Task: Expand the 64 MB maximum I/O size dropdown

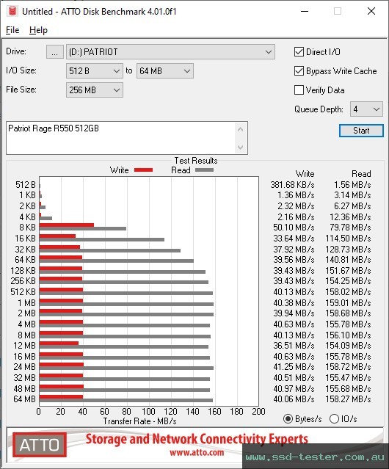Action: (x=165, y=71)
